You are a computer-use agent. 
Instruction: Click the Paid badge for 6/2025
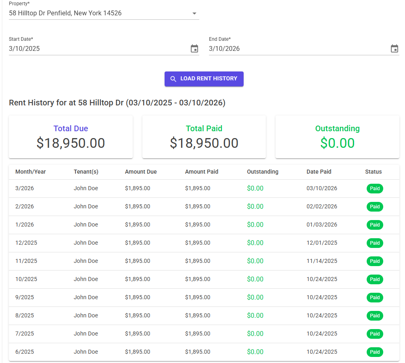pyautogui.click(x=375, y=352)
